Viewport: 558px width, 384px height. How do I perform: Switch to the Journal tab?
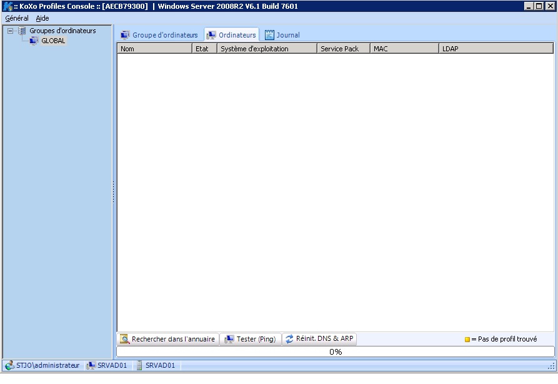(x=282, y=35)
